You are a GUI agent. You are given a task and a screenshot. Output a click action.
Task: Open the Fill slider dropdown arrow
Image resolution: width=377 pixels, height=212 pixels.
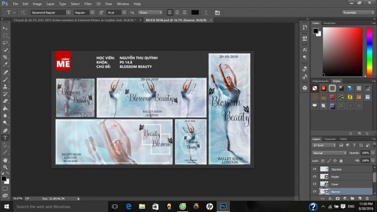(x=373, y=161)
